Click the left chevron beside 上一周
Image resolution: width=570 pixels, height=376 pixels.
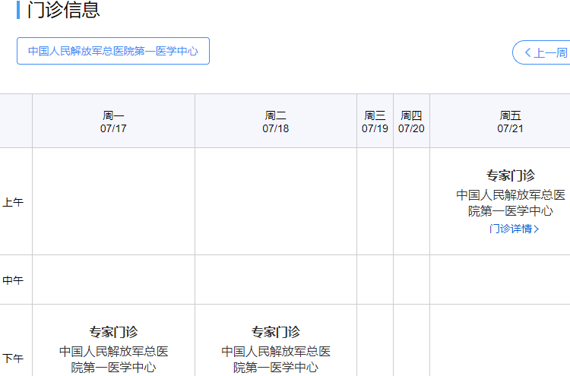[527, 53]
